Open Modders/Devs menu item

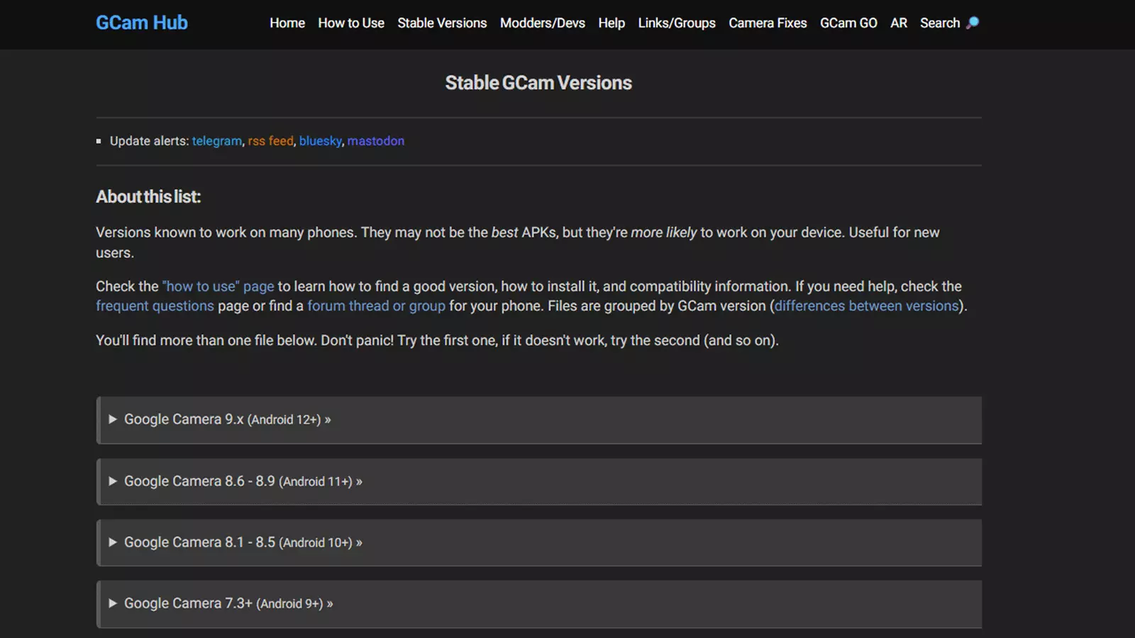point(543,23)
